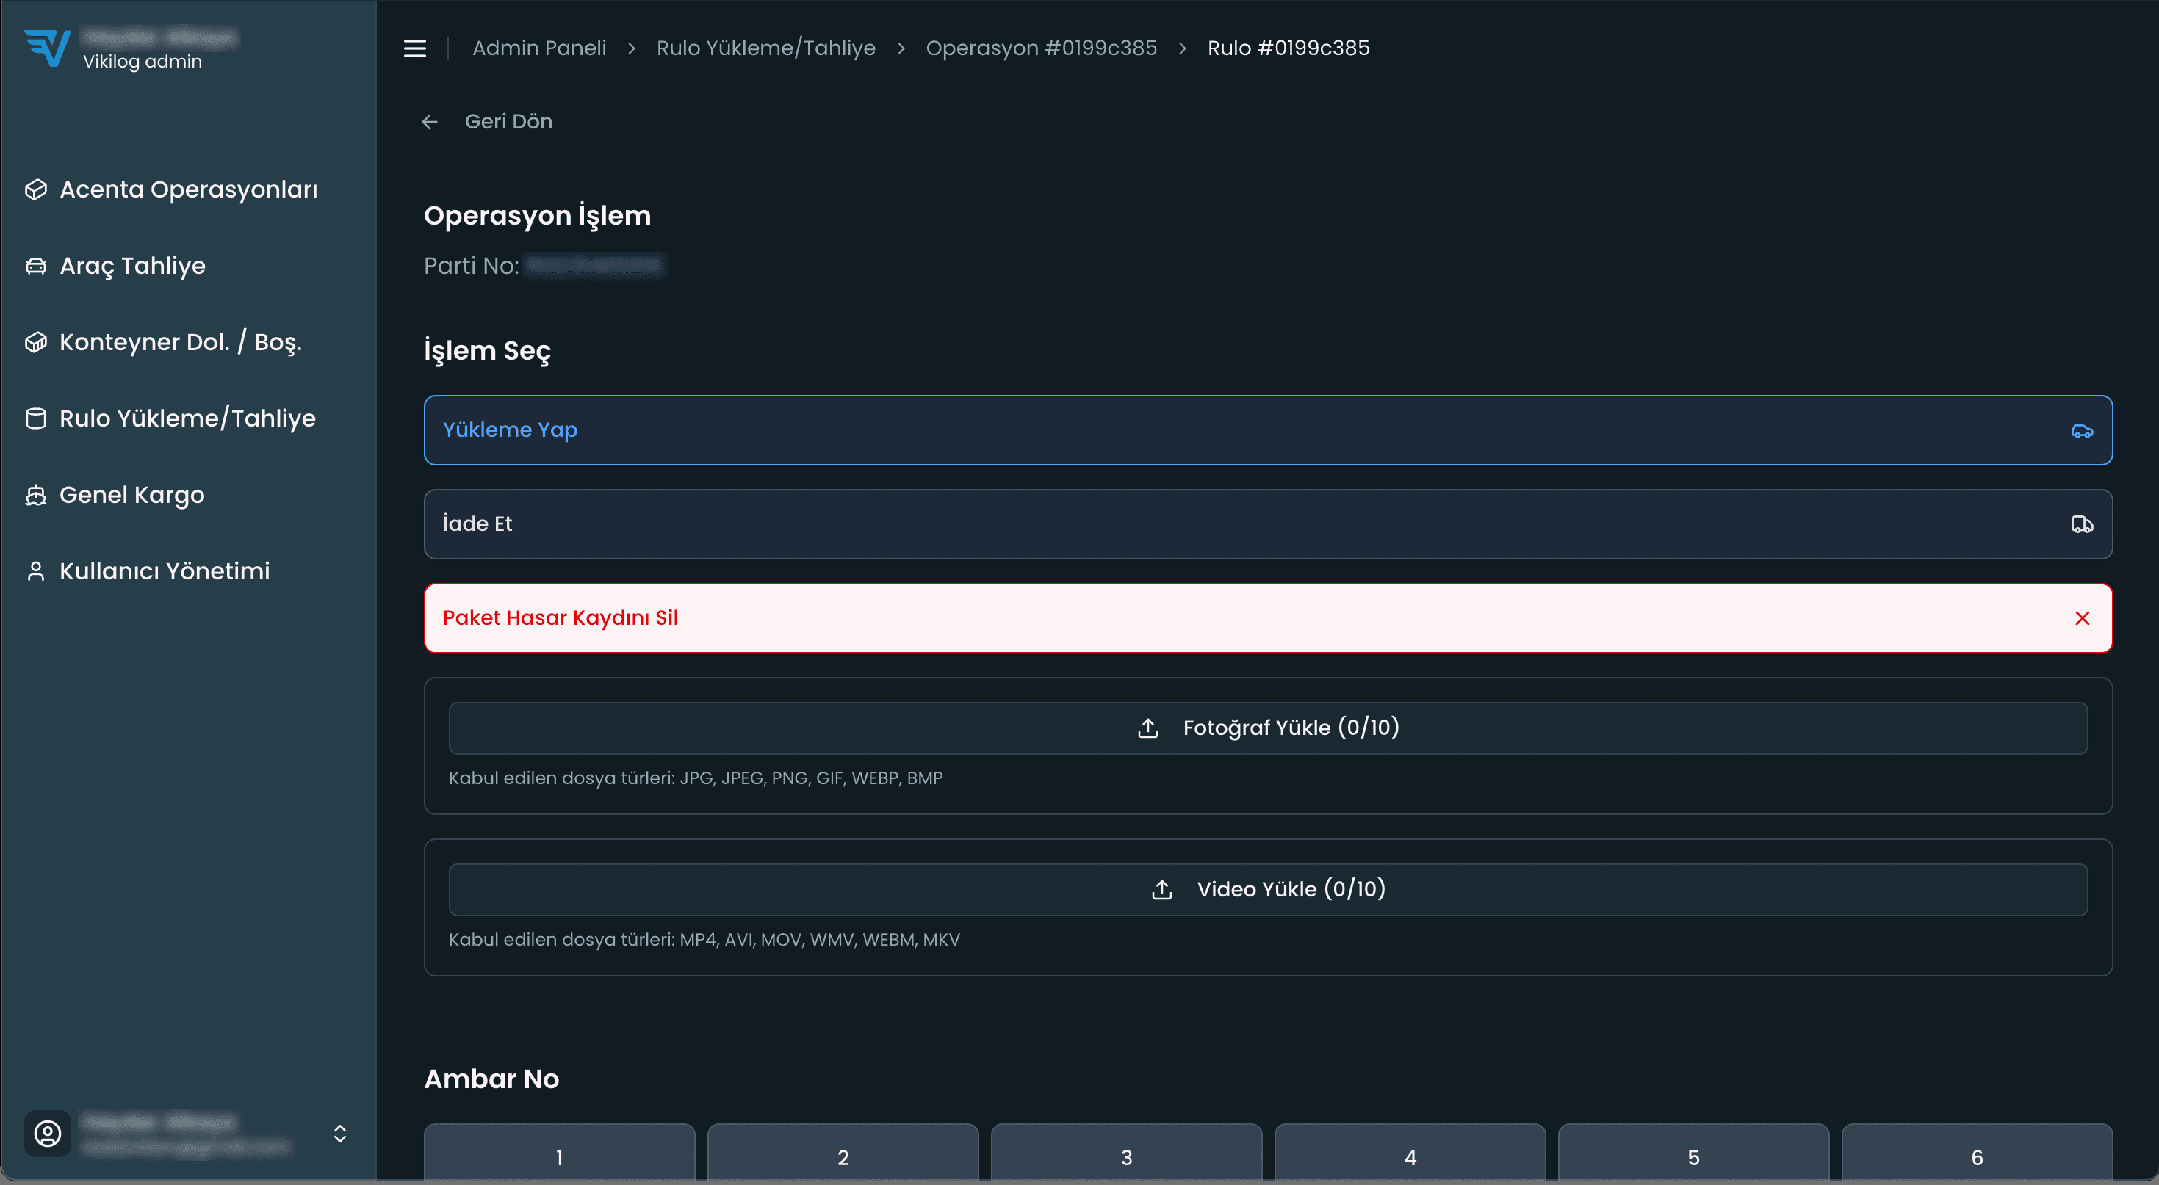Click the red X on Paket Hasar
Screen dimensions: 2159x1185
2082,618
